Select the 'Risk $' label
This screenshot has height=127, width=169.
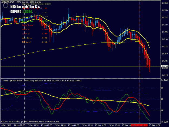click(25, 34)
